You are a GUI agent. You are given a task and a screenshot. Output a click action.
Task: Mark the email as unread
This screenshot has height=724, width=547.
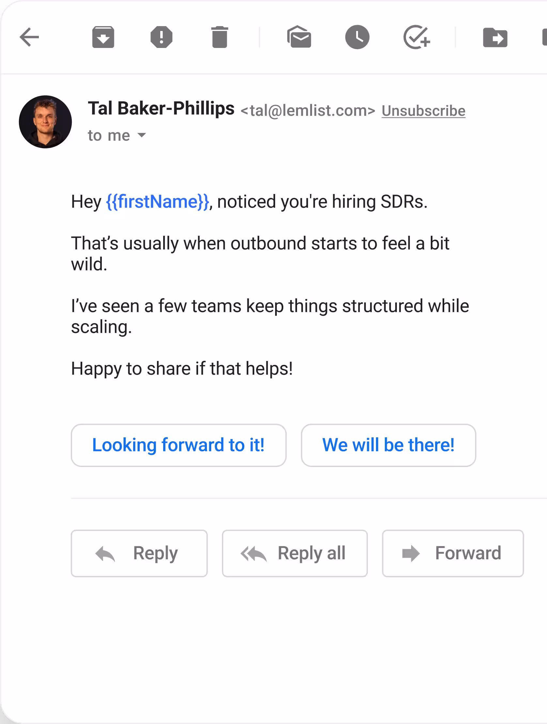pyautogui.click(x=299, y=37)
